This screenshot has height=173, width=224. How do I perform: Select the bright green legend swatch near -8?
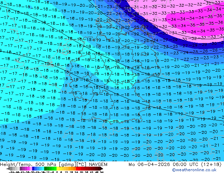(55, 169)
